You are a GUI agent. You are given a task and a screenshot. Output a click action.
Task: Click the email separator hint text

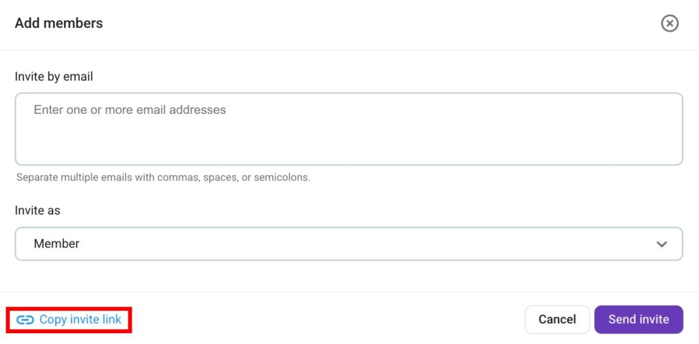point(163,177)
